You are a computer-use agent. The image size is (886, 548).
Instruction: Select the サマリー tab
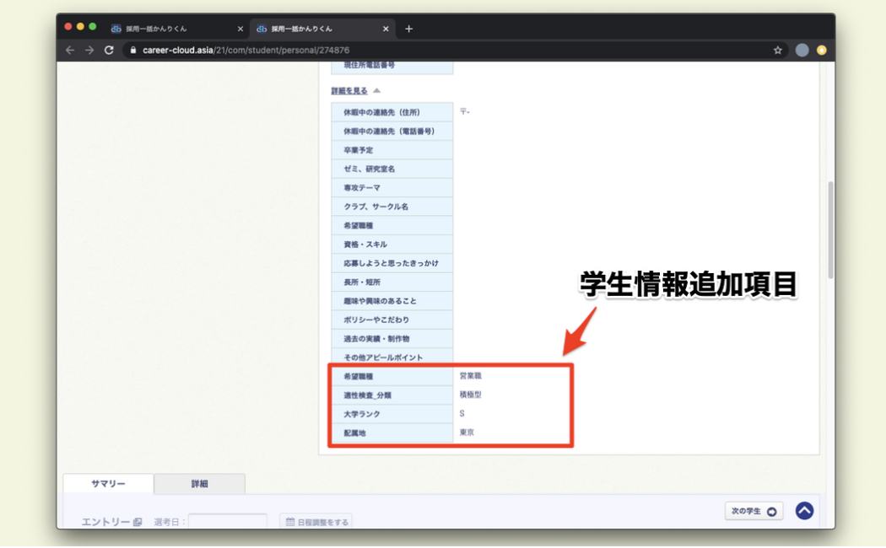(108, 484)
